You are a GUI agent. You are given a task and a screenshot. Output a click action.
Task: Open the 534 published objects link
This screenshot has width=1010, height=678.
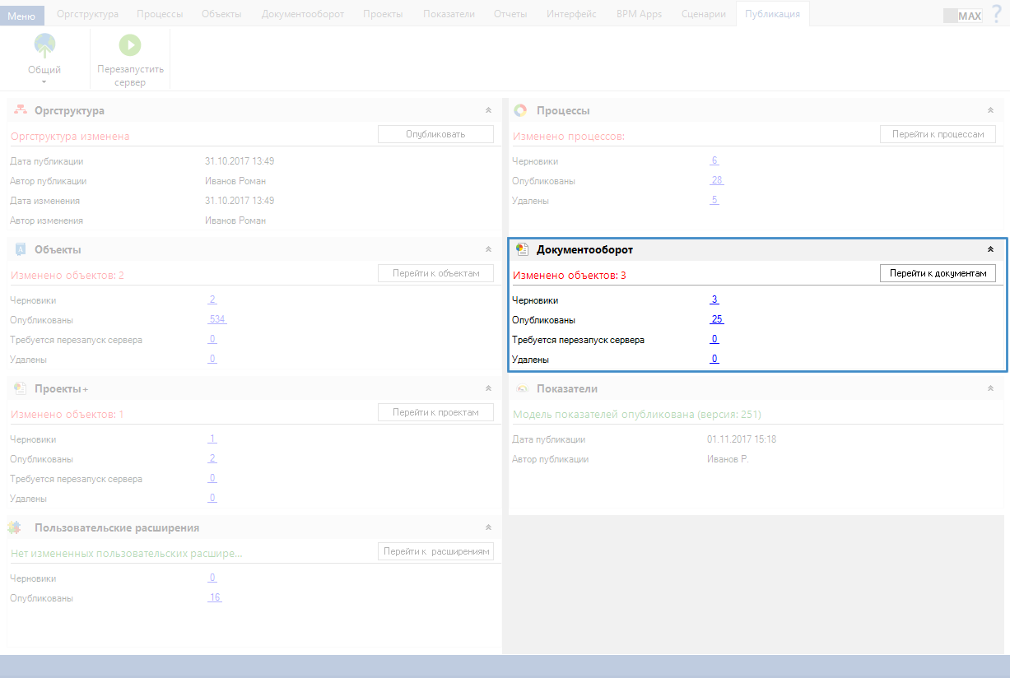pyautogui.click(x=216, y=319)
